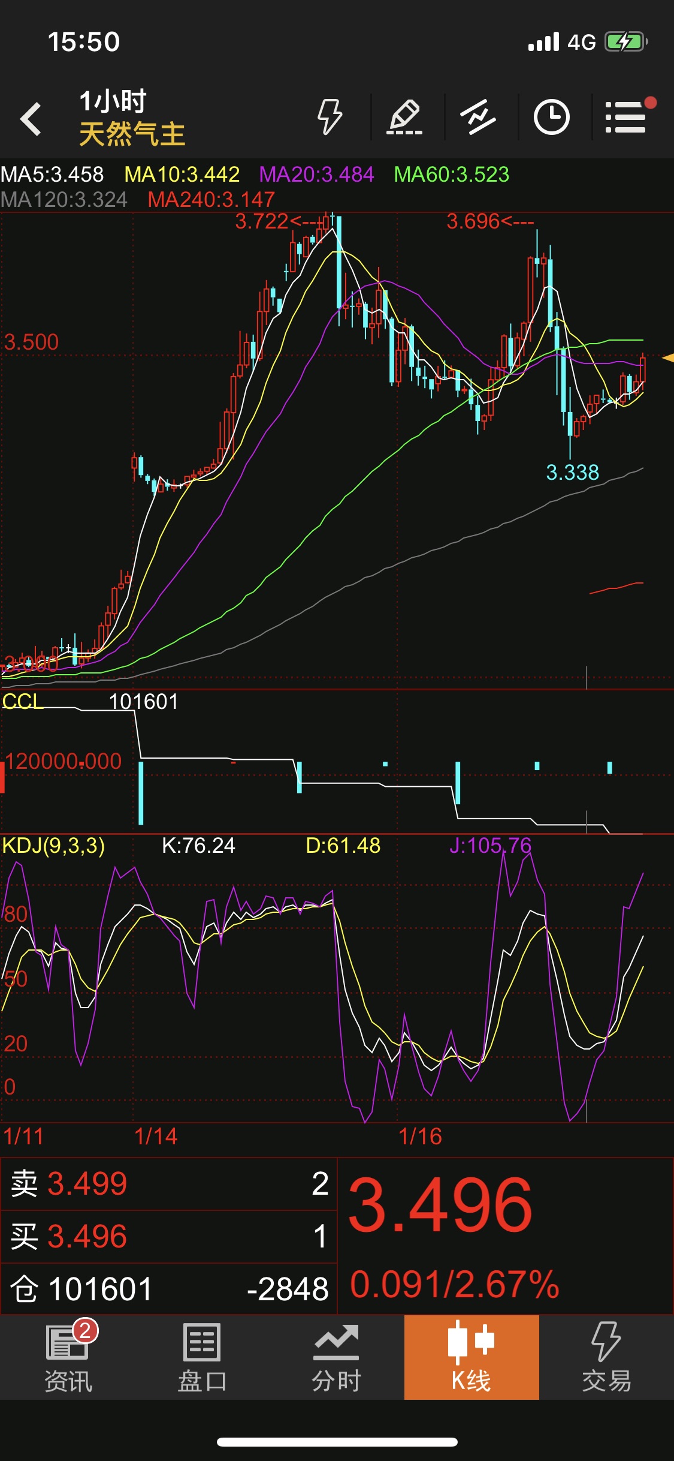Screen dimensions: 674x1461
Task: Open the clock period selector icon
Action: [551, 116]
